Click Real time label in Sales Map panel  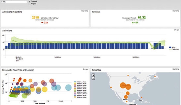point(176,69)
